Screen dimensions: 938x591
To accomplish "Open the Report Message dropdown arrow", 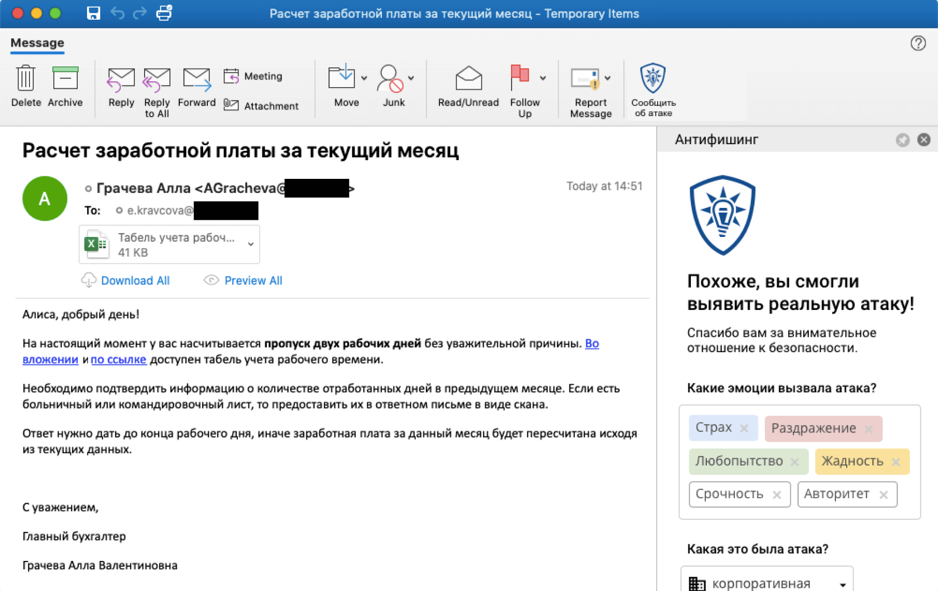I will tap(607, 78).
